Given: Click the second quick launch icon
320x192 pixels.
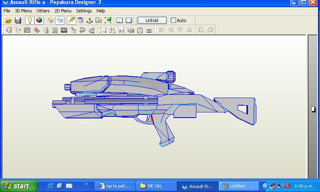Looking at the screenshot, I should pos(60,186).
